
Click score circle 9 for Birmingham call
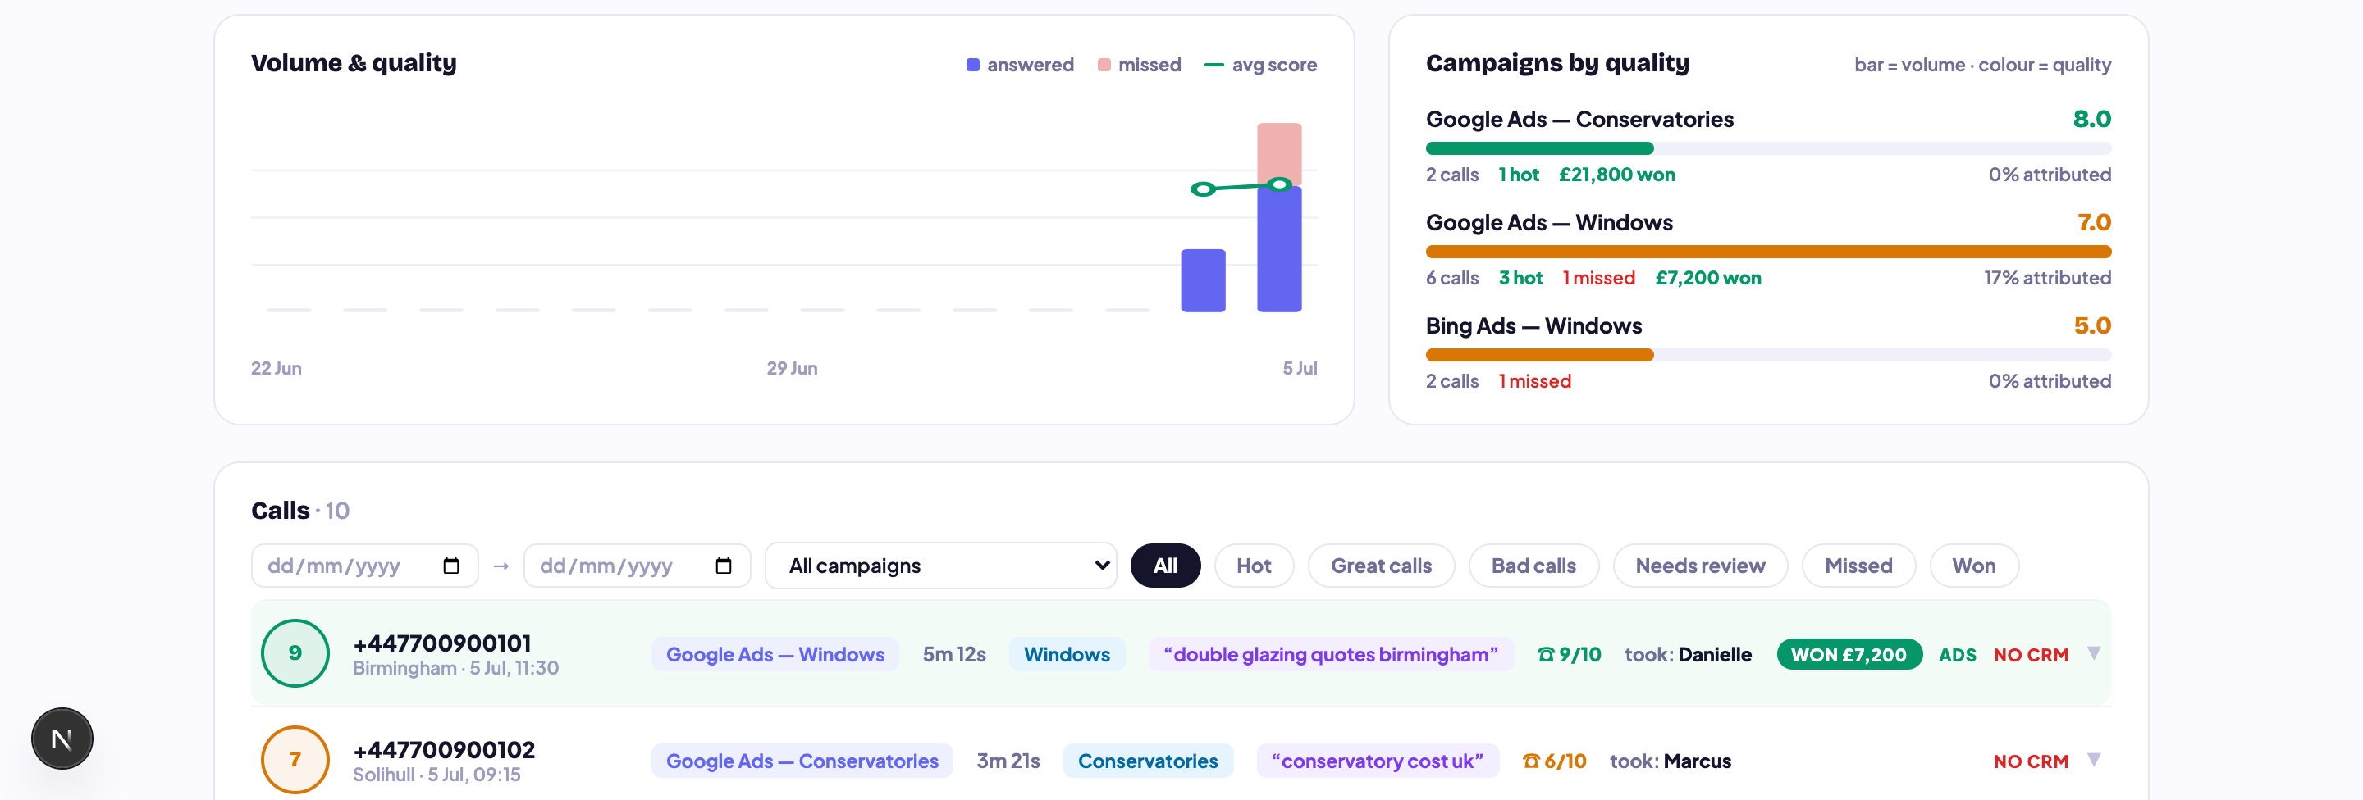pos(295,653)
